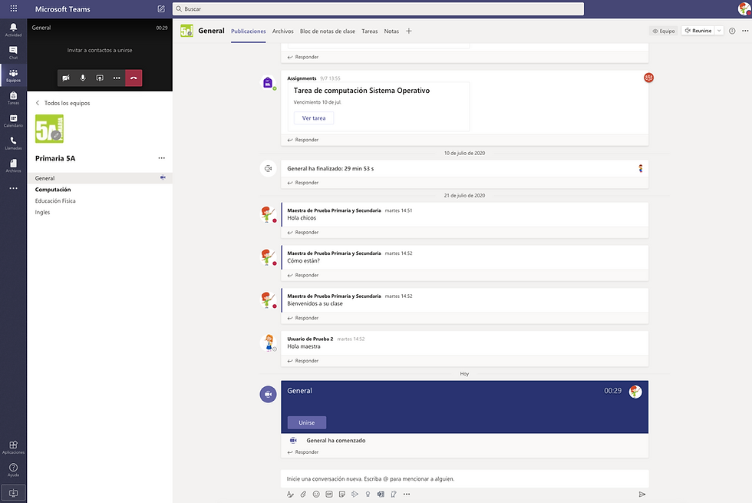Mute microphone in the call mini window

point(83,78)
